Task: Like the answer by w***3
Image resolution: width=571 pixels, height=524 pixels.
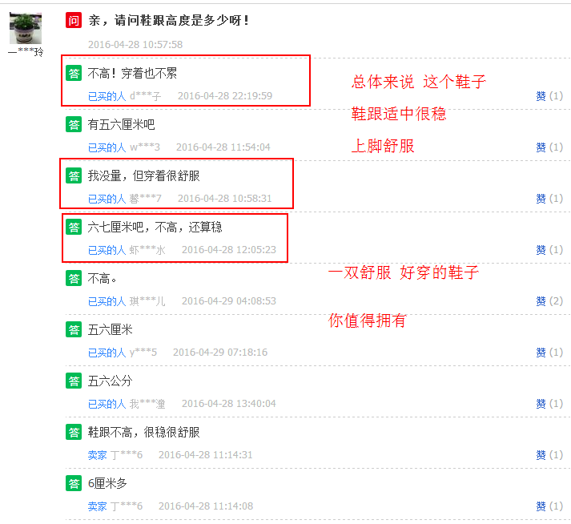Action: [549, 147]
